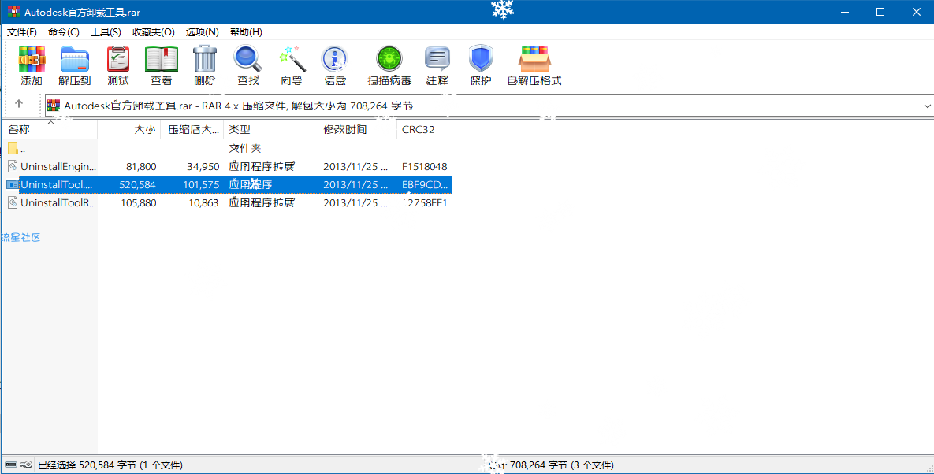Image resolution: width=934 pixels, height=474 pixels.
Task: Sort by the CRC32 column header
Action: pyautogui.click(x=425, y=130)
